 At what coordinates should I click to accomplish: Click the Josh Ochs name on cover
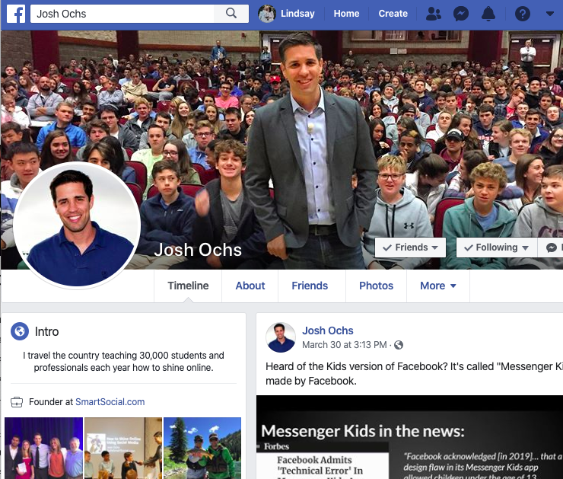(198, 250)
